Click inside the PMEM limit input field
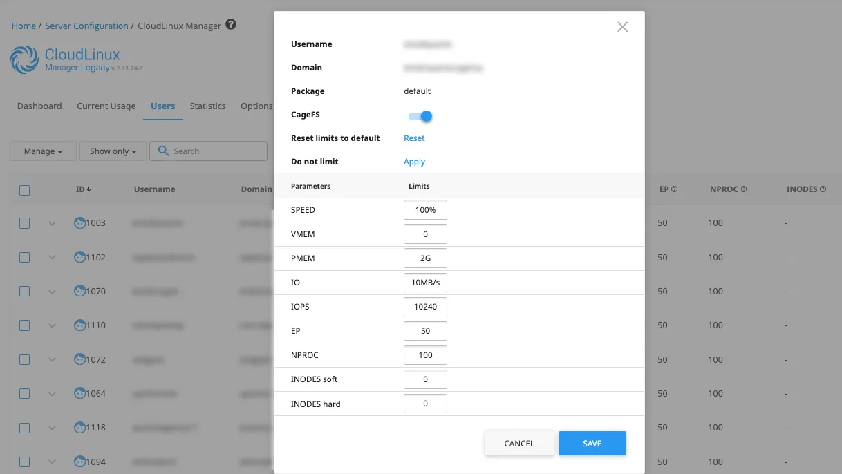This screenshot has width=842, height=474. point(424,258)
